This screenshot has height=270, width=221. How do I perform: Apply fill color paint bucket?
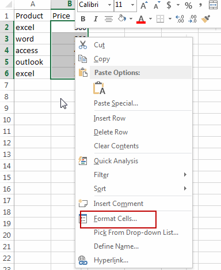[122, 18]
